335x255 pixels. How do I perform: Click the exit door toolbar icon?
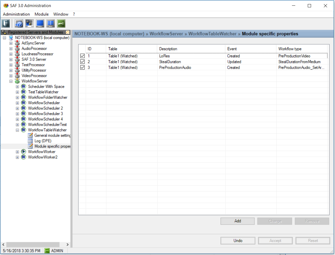[6, 23]
